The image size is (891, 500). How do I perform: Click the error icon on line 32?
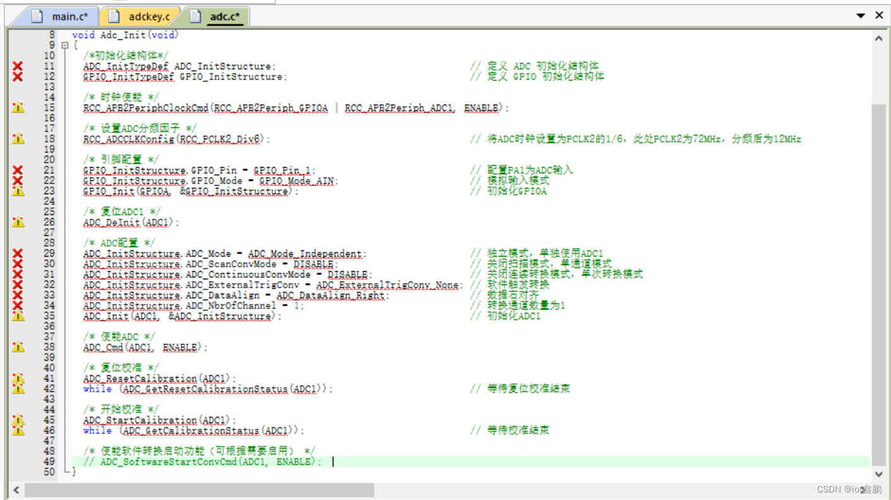(18, 284)
